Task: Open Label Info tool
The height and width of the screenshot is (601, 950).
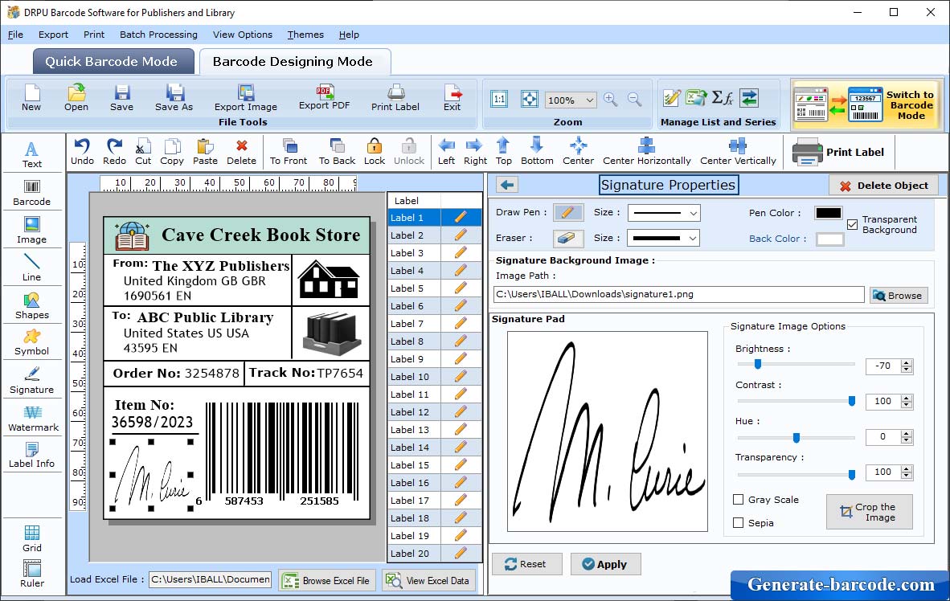Action: click(31, 455)
